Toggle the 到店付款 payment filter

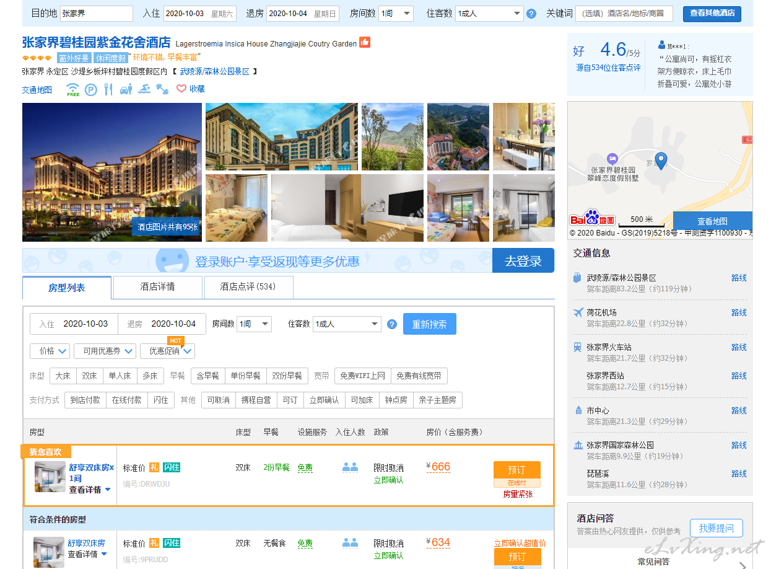85,400
